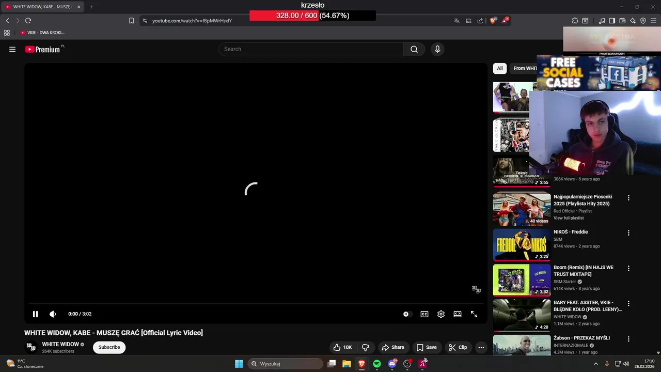Viewport: 661px width, 372px height.
Task: Go back in browser history
Action: click(x=7, y=21)
